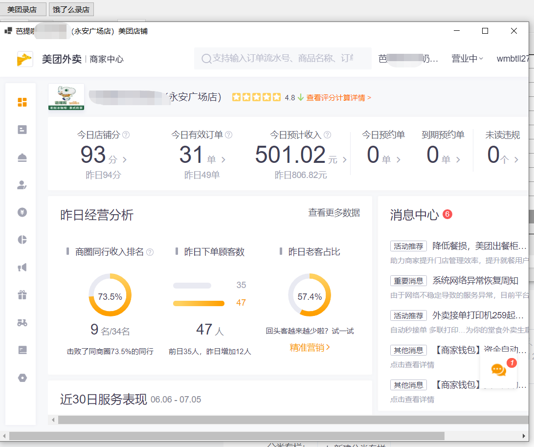Viewport: 534px width, 447px height.
Task: Click the 57.4% returning customer donut chart
Action: pyautogui.click(x=310, y=295)
